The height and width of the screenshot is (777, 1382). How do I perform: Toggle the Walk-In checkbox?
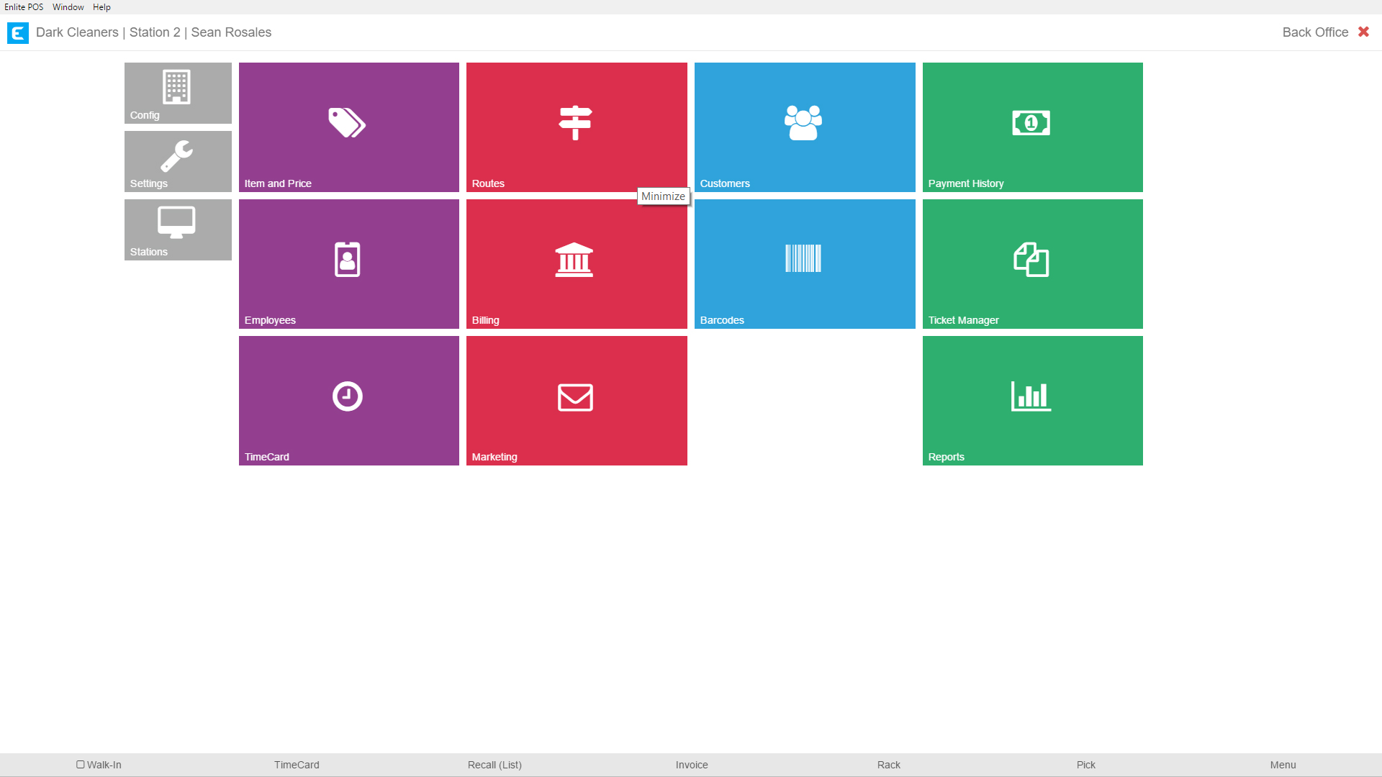click(x=81, y=765)
